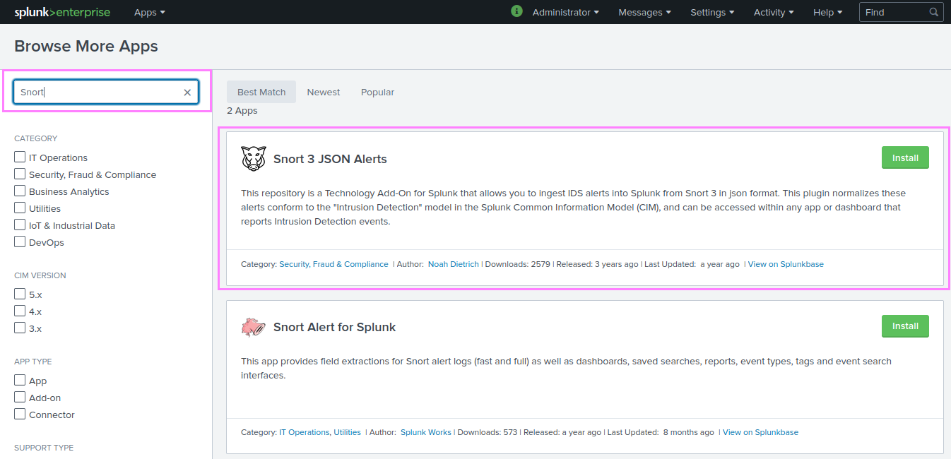Image resolution: width=951 pixels, height=459 pixels.
Task: Check CIM version 3.x
Action: pos(20,328)
